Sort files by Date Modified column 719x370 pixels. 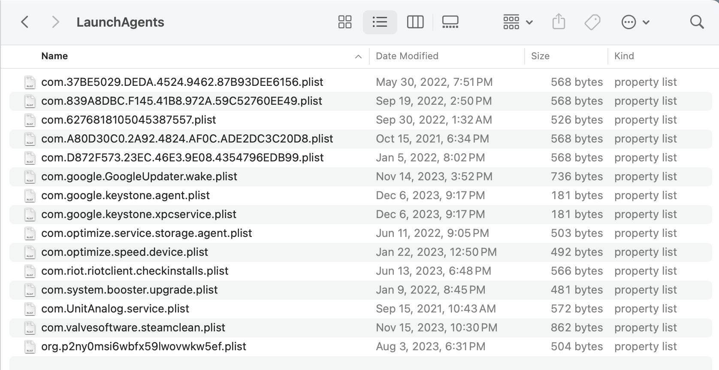pos(406,56)
